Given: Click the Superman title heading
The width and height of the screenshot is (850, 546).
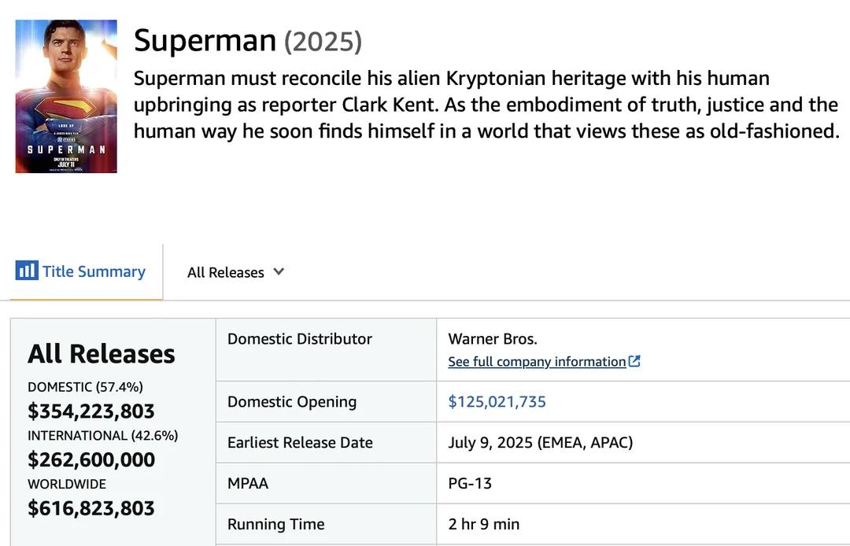Looking at the screenshot, I should point(205,41).
